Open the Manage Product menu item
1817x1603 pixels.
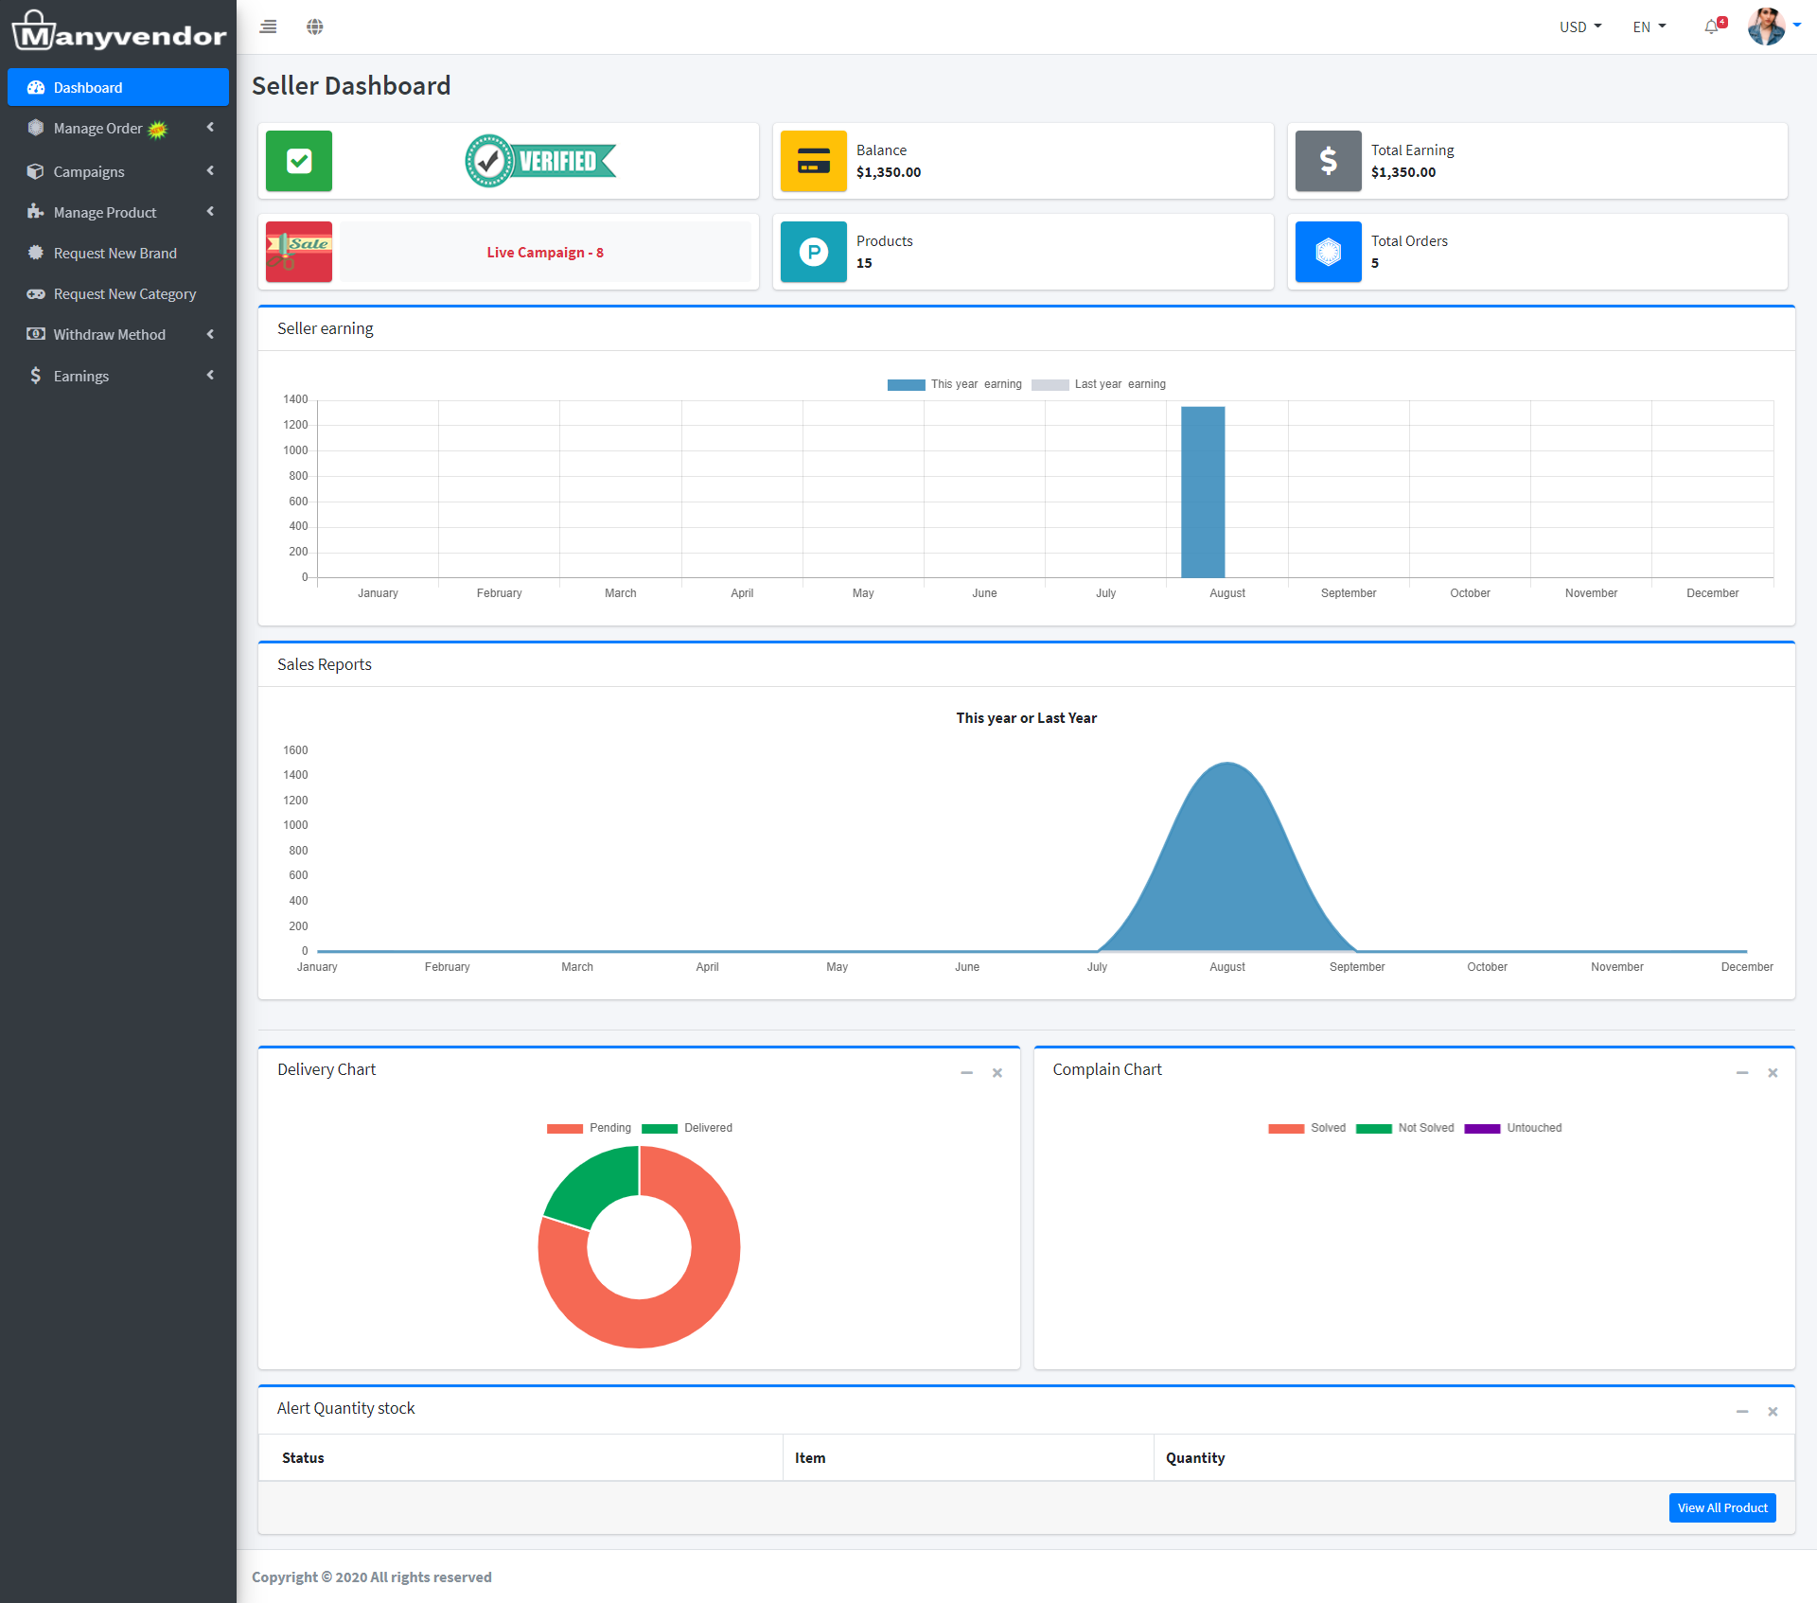click(118, 212)
